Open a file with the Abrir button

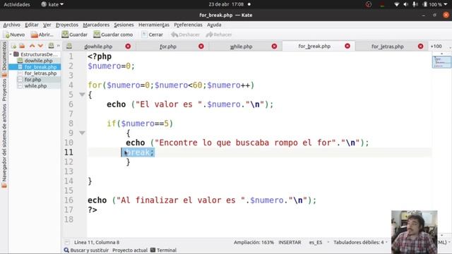pos(42,35)
